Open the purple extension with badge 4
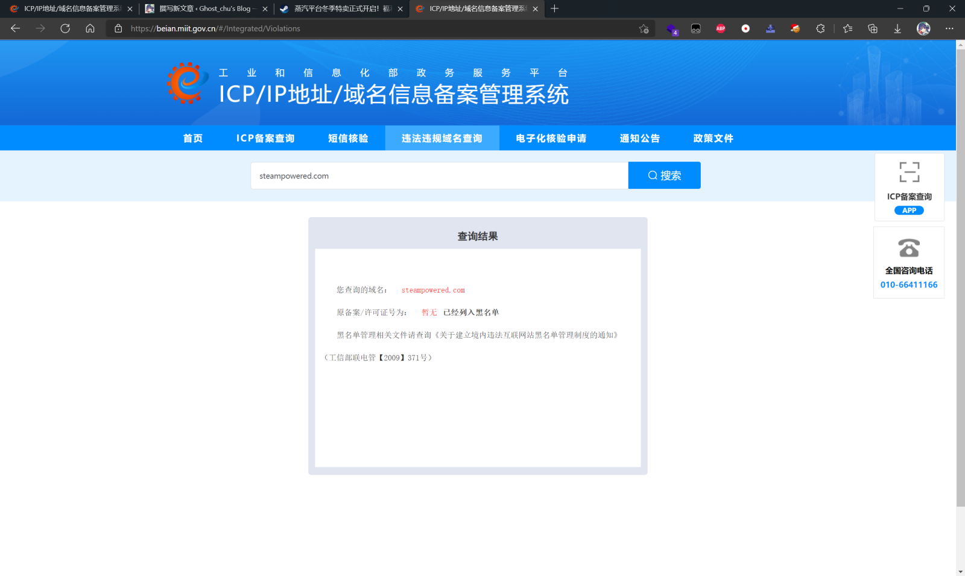Viewport: 965px width, 576px height. click(672, 29)
